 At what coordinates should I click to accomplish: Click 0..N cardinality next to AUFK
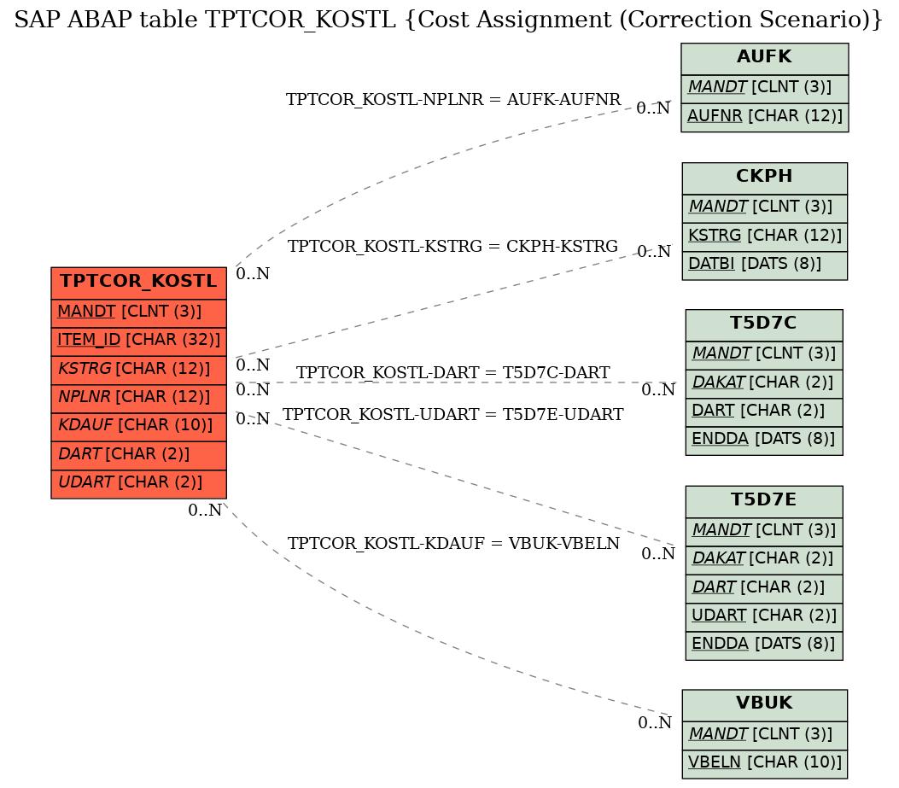(x=653, y=108)
